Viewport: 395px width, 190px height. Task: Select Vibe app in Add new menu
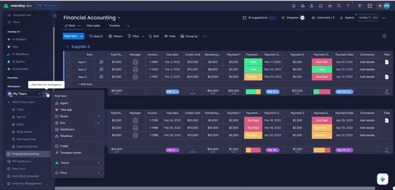77,109
